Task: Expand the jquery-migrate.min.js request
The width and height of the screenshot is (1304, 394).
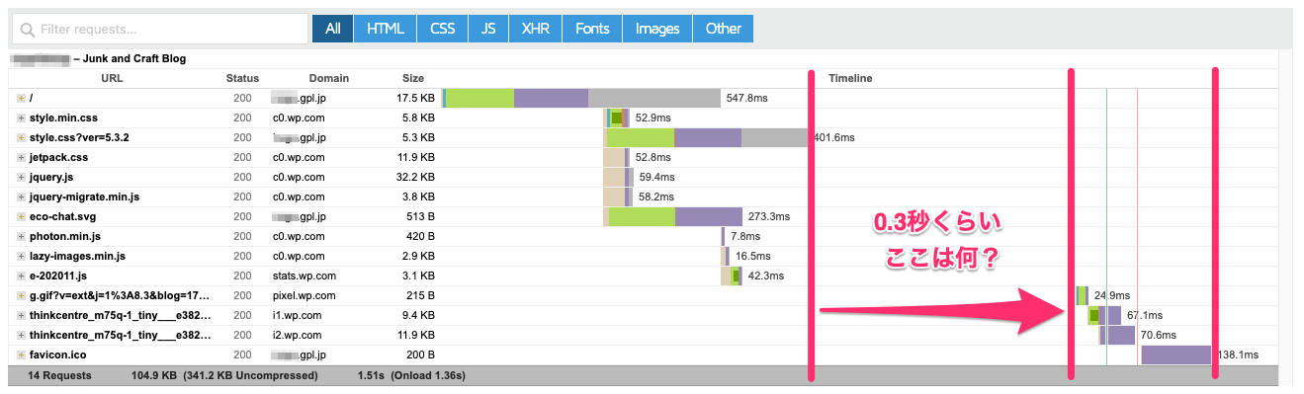Action: pos(21,197)
